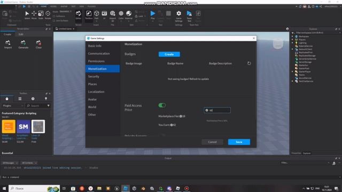Image resolution: width=342 pixels, height=192 pixels.
Task: Click Create badge button
Action: point(169,54)
